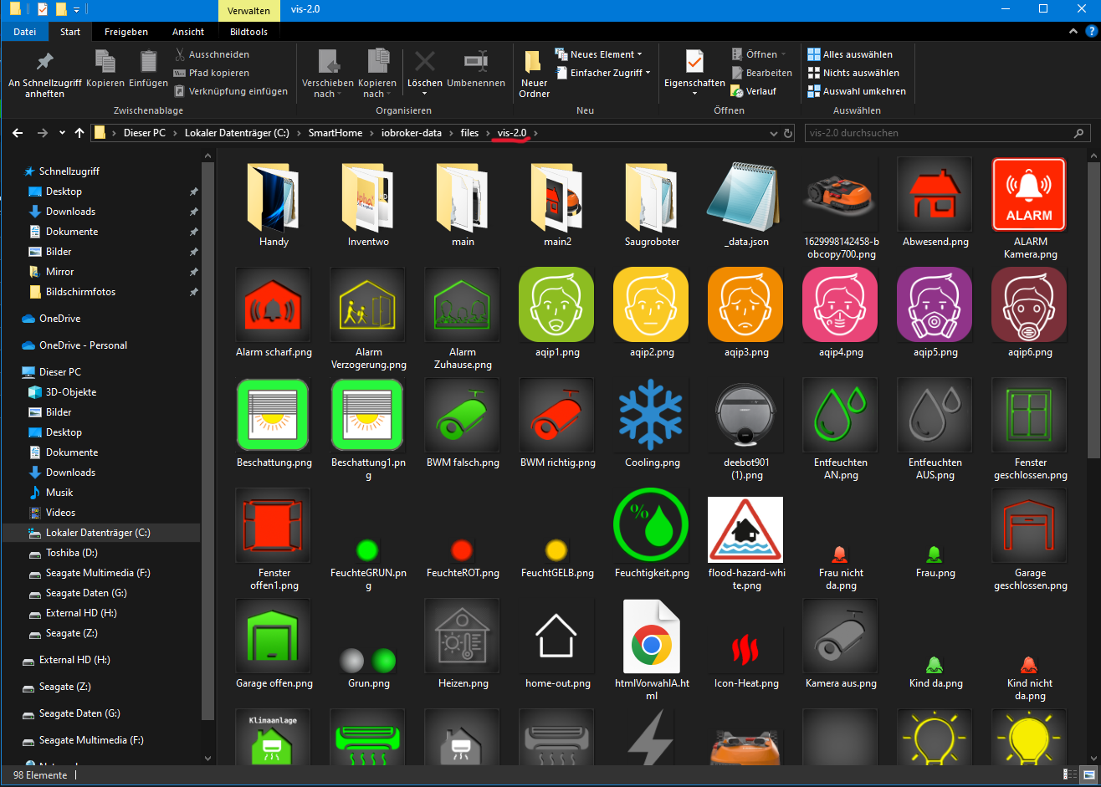Open Eigenschaften properties button

(x=694, y=74)
